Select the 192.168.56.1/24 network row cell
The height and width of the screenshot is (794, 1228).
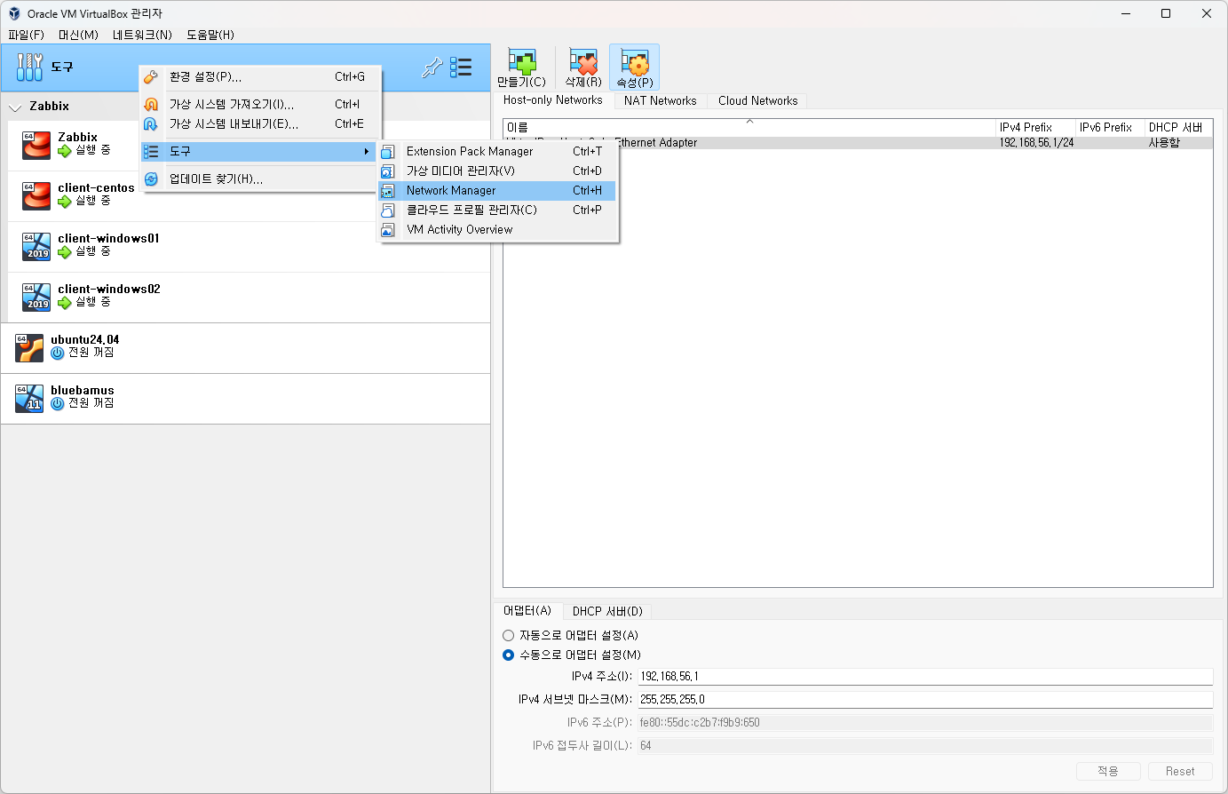1036,143
